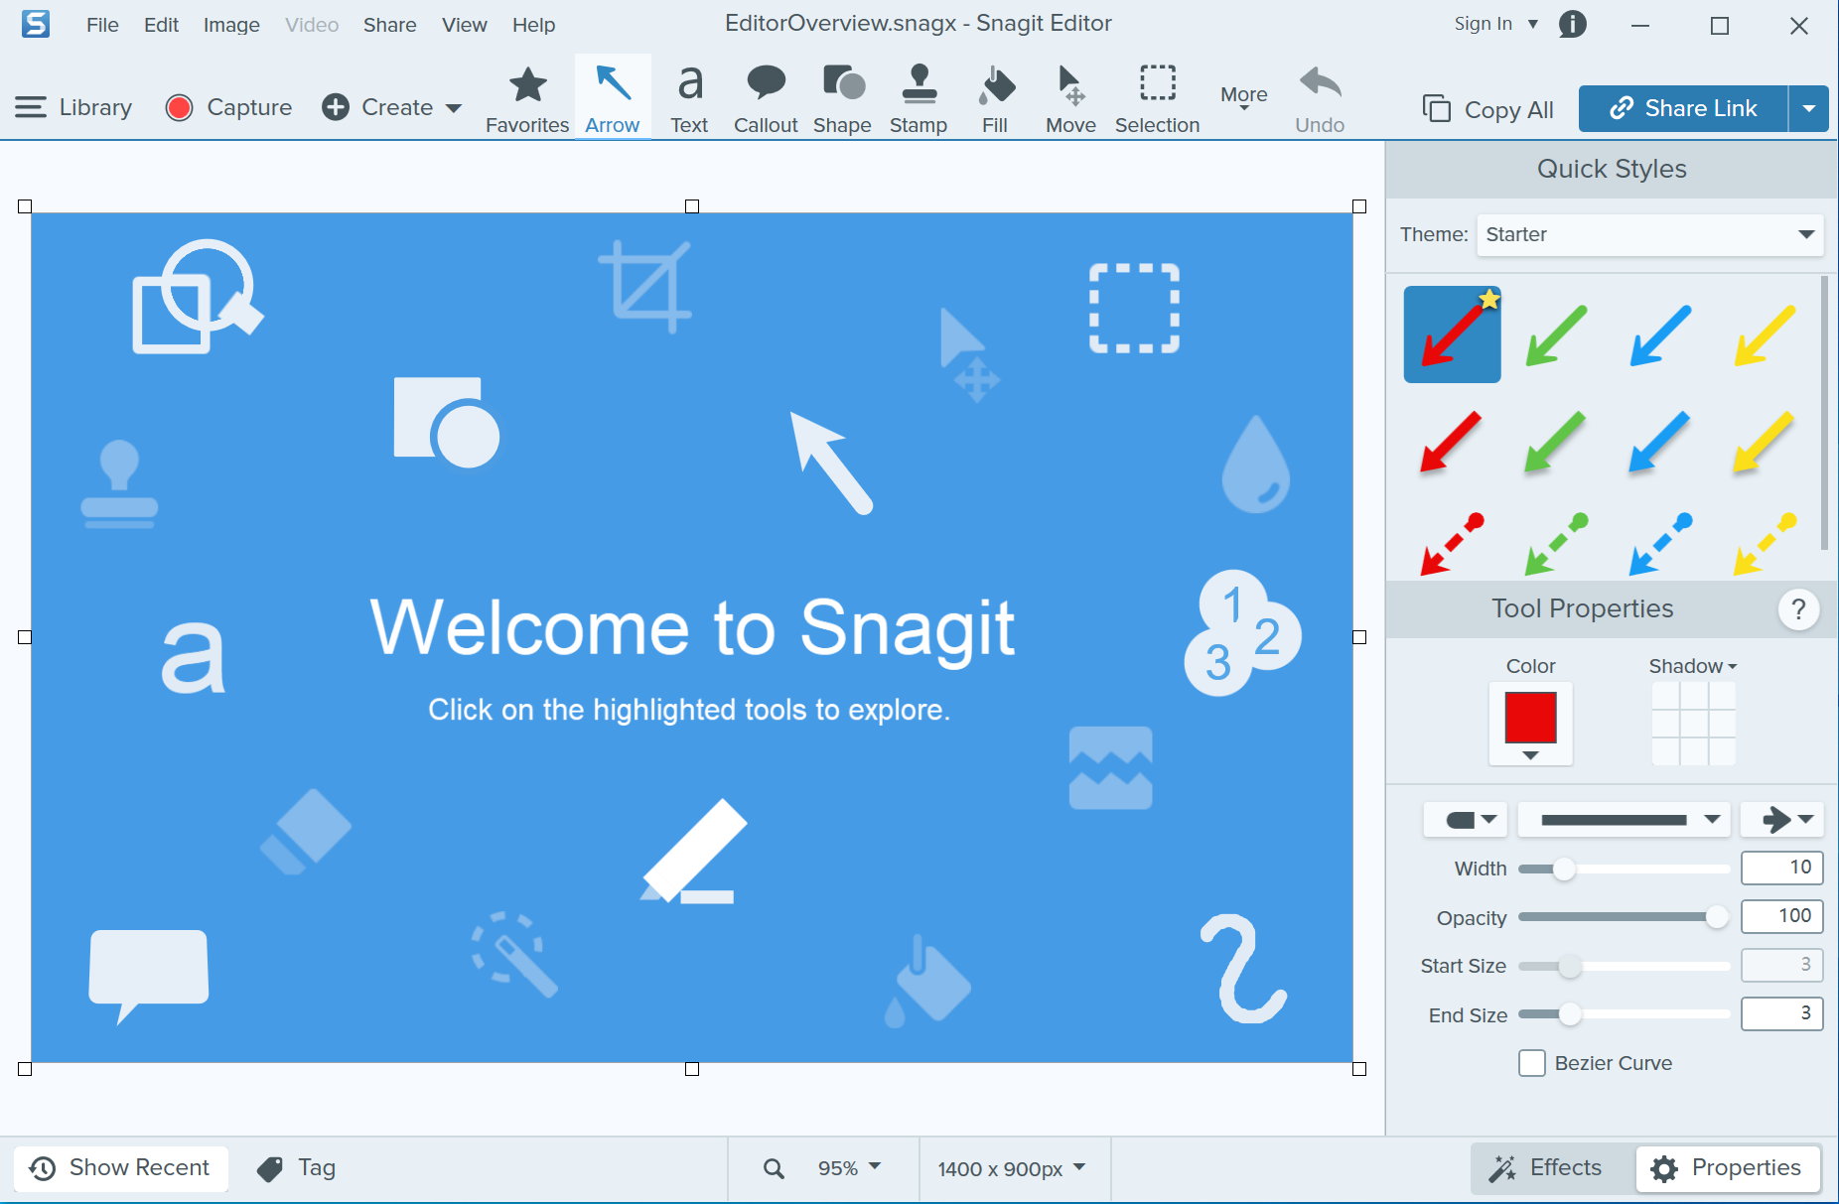Open the Theme Starter dropdown
1839x1204 pixels.
click(x=1650, y=234)
